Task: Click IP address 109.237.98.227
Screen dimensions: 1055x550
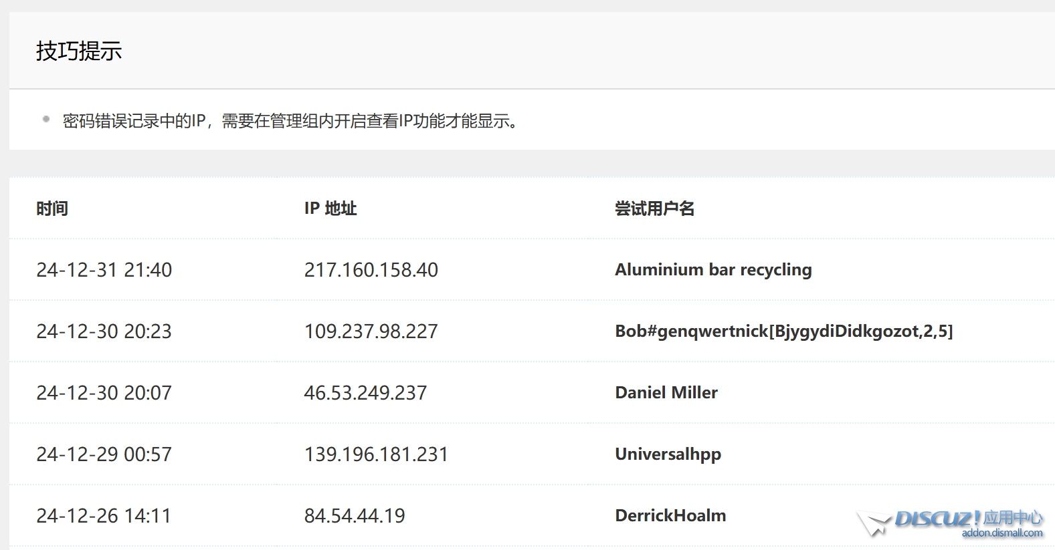Action: (x=371, y=331)
